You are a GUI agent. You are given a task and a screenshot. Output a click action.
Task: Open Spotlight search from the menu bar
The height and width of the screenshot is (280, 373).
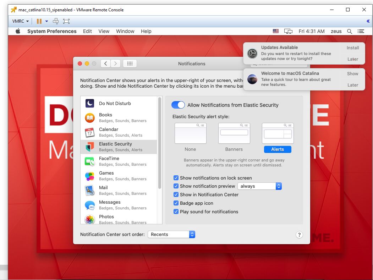pos(349,31)
